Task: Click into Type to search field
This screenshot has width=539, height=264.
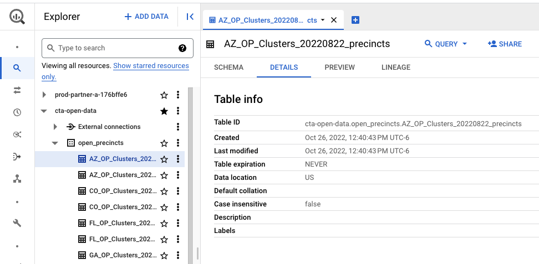Action: click(117, 48)
